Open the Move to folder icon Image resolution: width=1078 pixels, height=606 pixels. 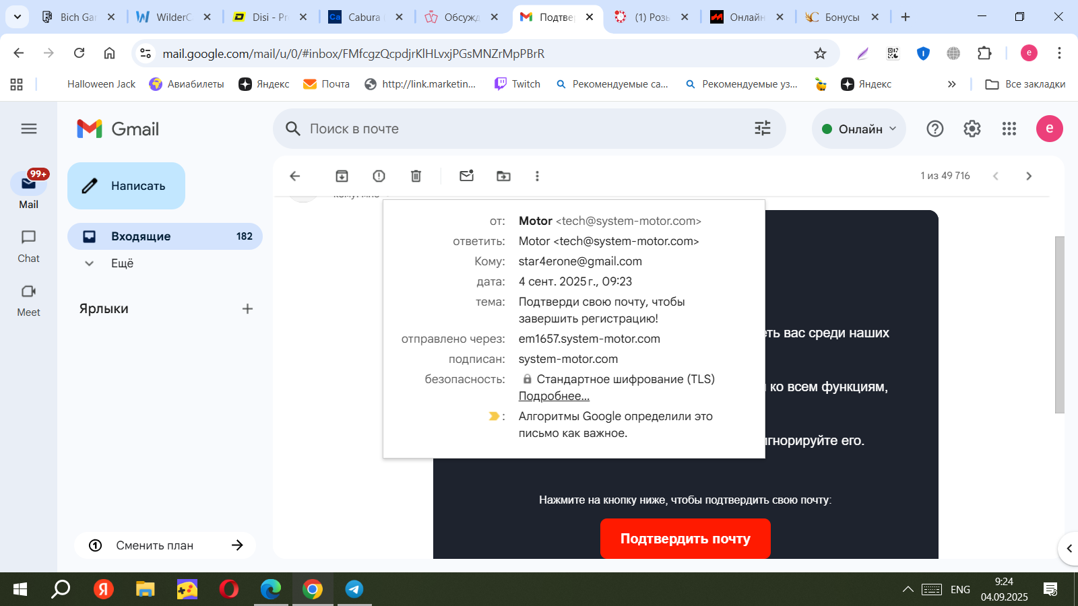pyautogui.click(x=503, y=176)
